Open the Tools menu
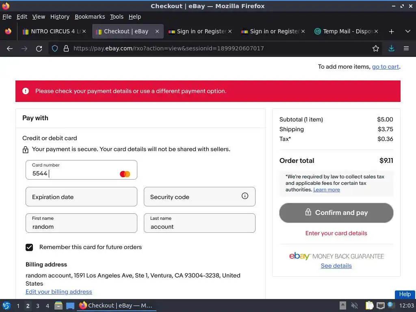The image size is (416, 312). (x=117, y=17)
